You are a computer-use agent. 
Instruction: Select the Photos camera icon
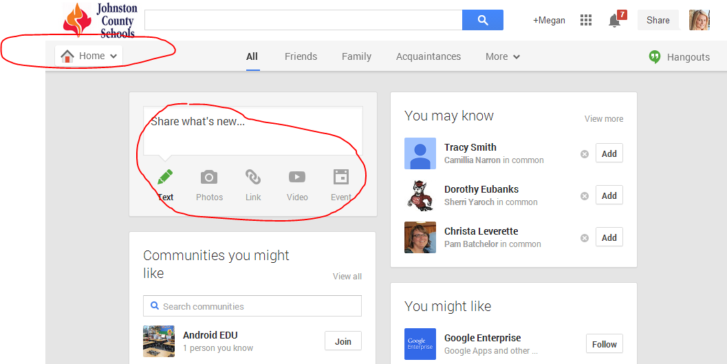pyautogui.click(x=209, y=177)
